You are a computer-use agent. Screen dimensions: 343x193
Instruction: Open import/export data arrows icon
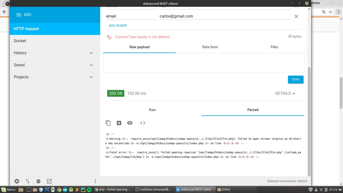click(28, 181)
